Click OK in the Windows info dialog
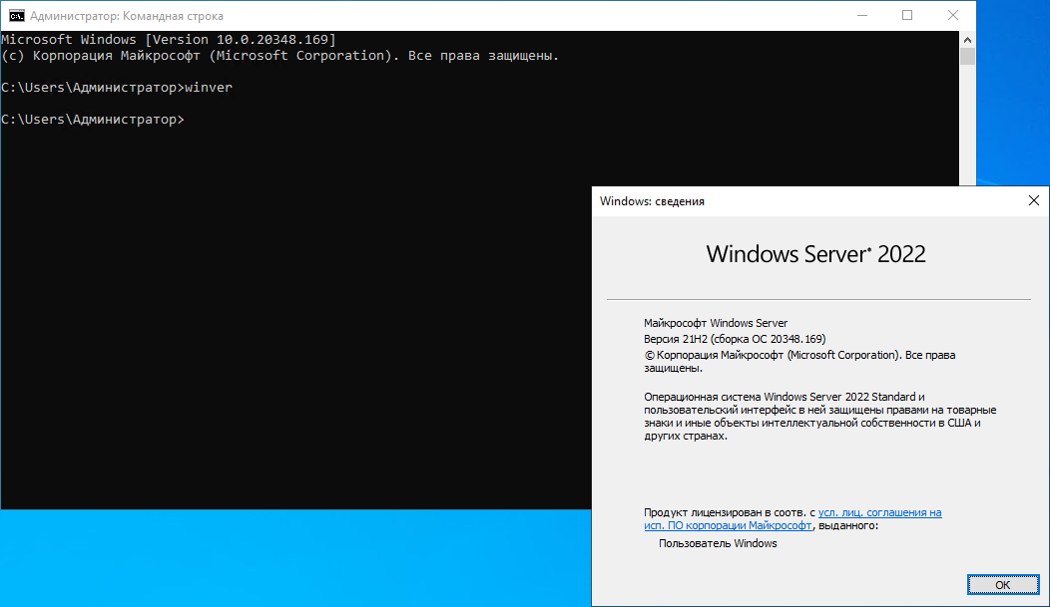This screenshot has height=607, width=1050. 1002,585
